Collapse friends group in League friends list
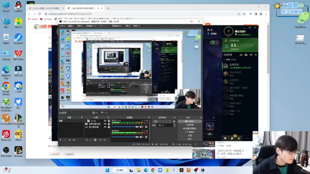310x174 pixels. click(224, 60)
